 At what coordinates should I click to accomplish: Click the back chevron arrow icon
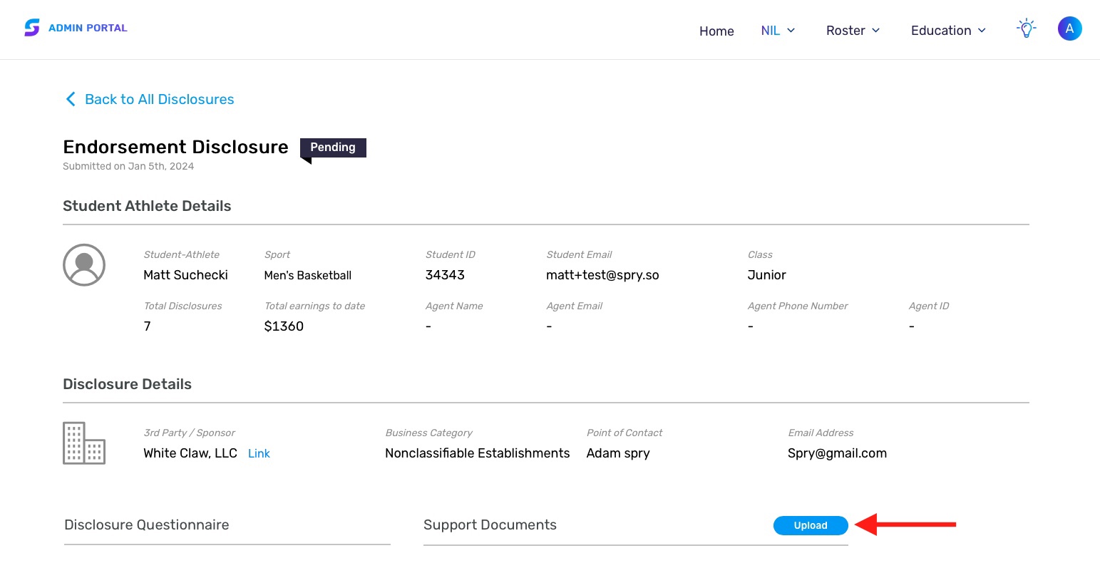[x=71, y=99]
